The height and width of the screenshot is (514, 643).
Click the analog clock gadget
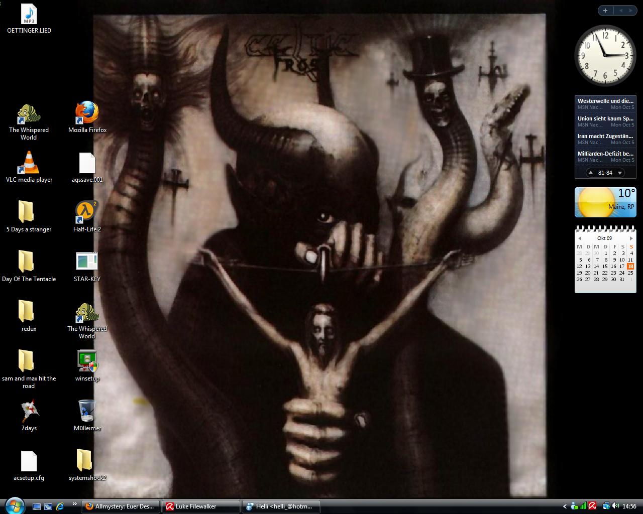[605, 55]
